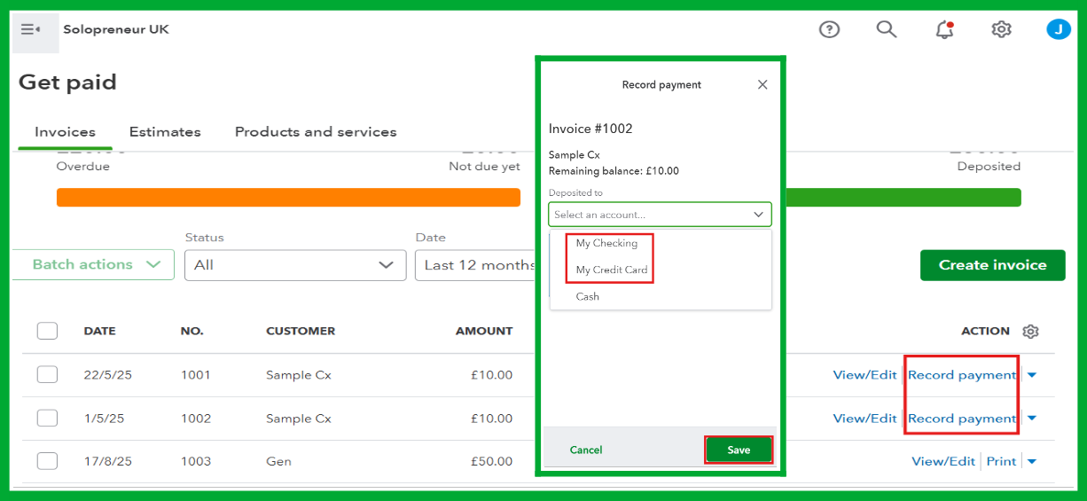
Task: Toggle the select-all checkbox in table header
Action: pyautogui.click(x=47, y=331)
